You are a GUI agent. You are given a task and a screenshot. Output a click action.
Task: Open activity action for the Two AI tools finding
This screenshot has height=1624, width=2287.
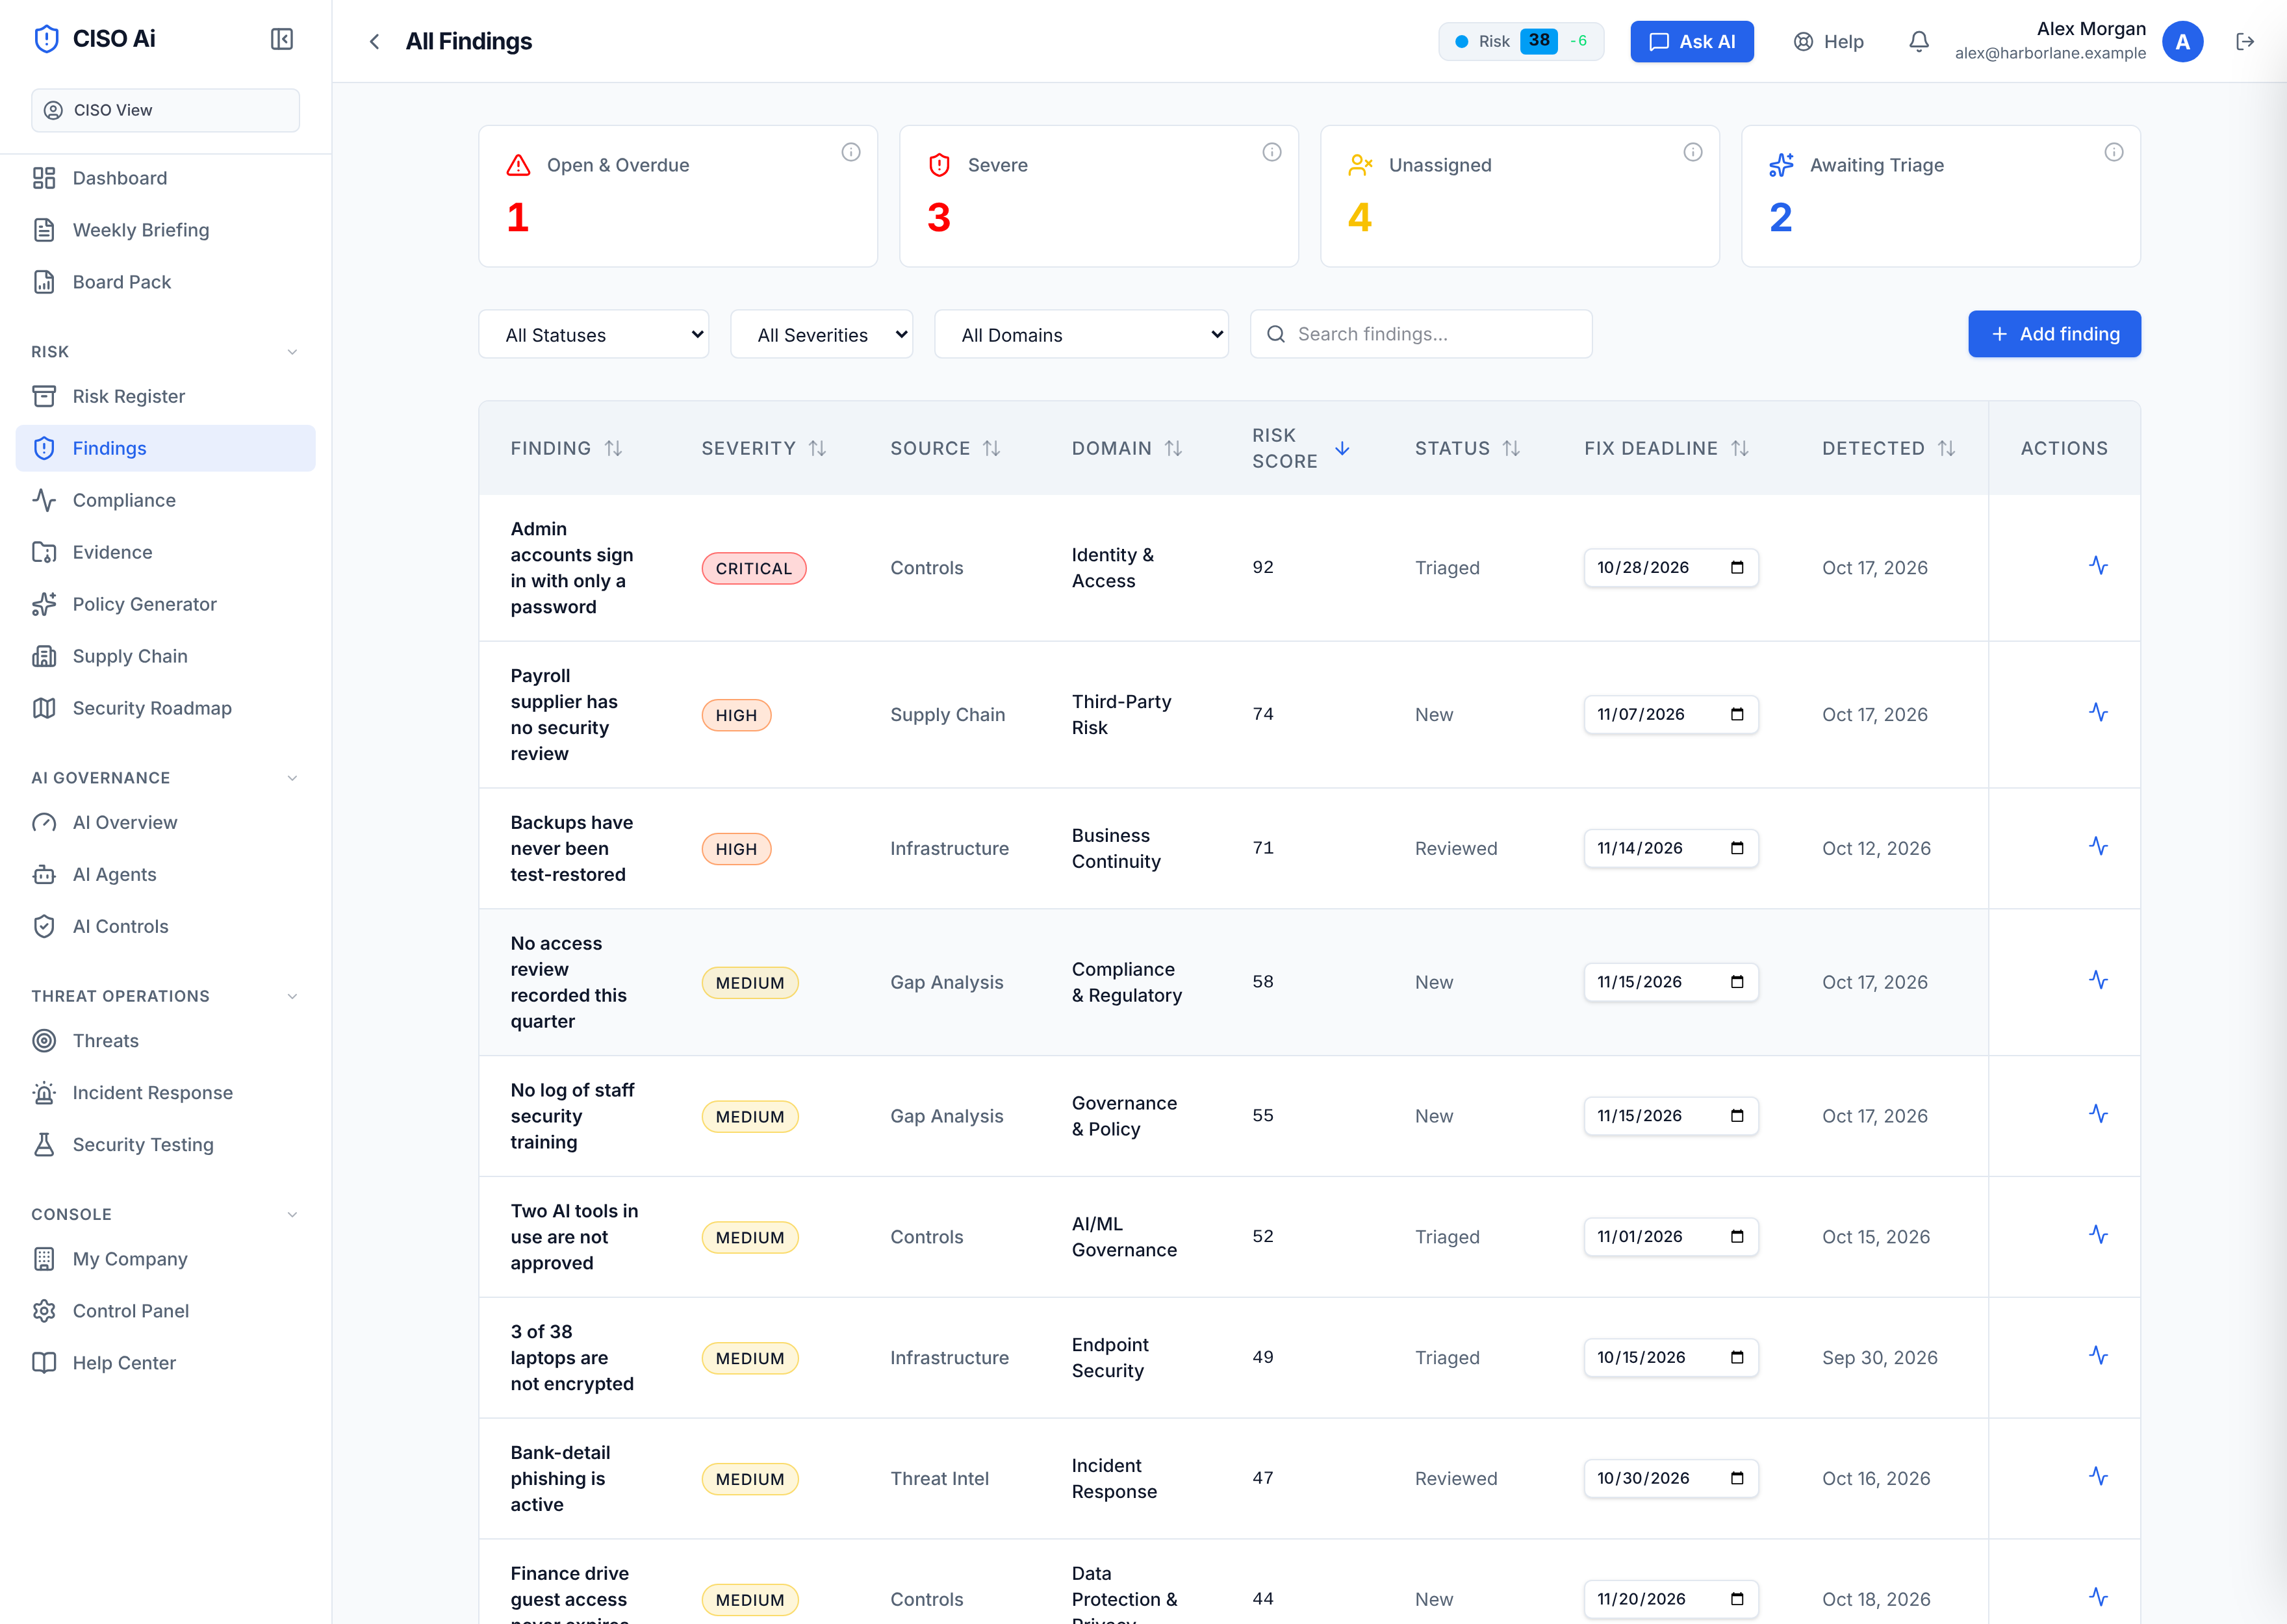point(2098,1235)
